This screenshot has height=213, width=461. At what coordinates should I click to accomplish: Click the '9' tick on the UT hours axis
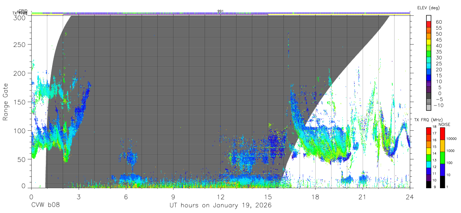click(173, 196)
